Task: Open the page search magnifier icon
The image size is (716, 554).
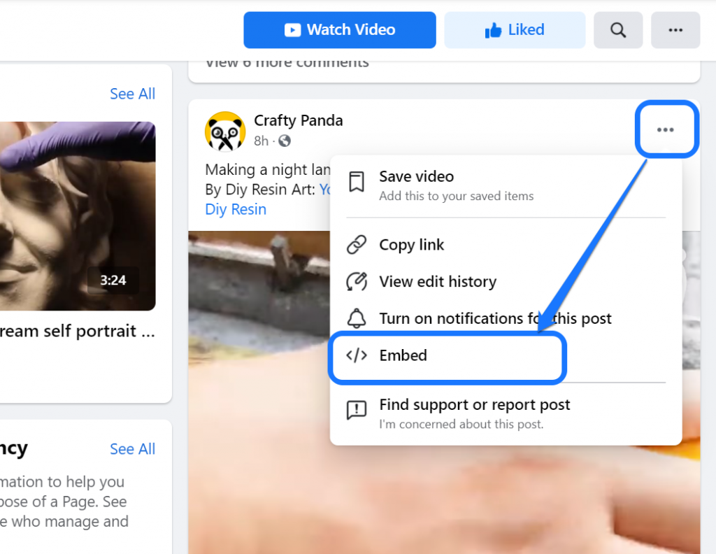Action: tap(618, 30)
